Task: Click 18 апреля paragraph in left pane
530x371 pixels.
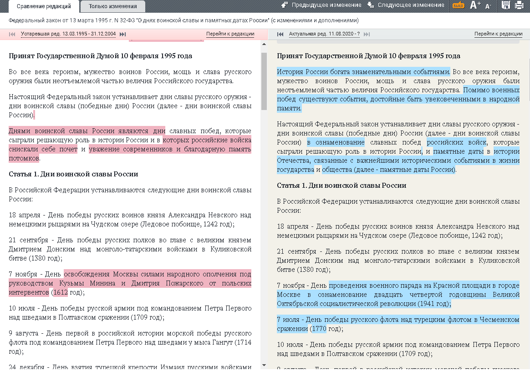Action: [130, 220]
